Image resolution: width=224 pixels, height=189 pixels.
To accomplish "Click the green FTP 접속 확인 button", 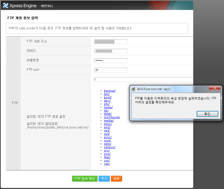I will coord(85,179).
